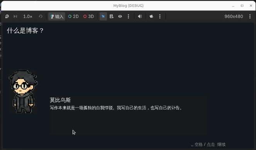This screenshot has width=256, height=150.
Task: Close the MyBlog (DEBUG) window
Action: (251, 5)
